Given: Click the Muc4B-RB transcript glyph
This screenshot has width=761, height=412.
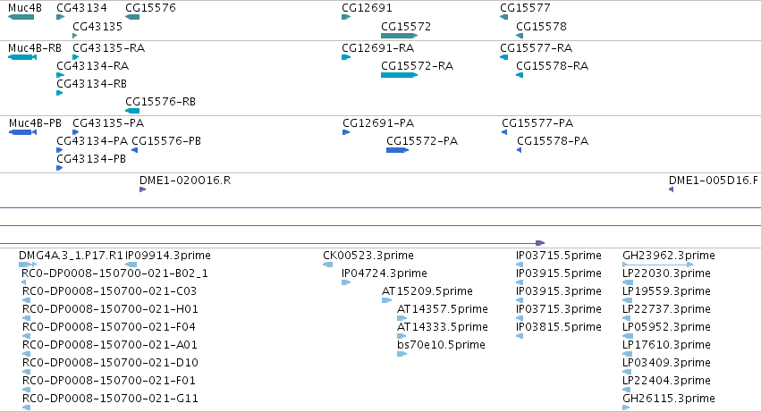Looking at the screenshot, I should click(x=22, y=58).
